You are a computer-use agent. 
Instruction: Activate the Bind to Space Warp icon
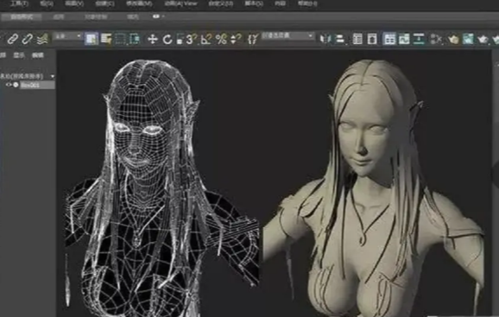pos(42,39)
